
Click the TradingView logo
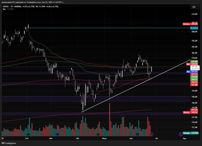[9, 143]
